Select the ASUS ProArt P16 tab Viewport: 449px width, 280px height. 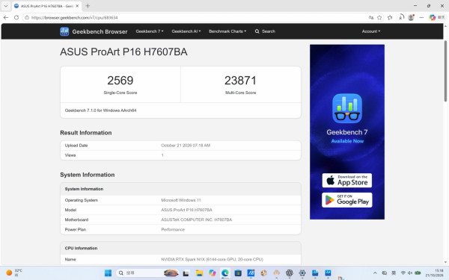[x=46, y=6]
